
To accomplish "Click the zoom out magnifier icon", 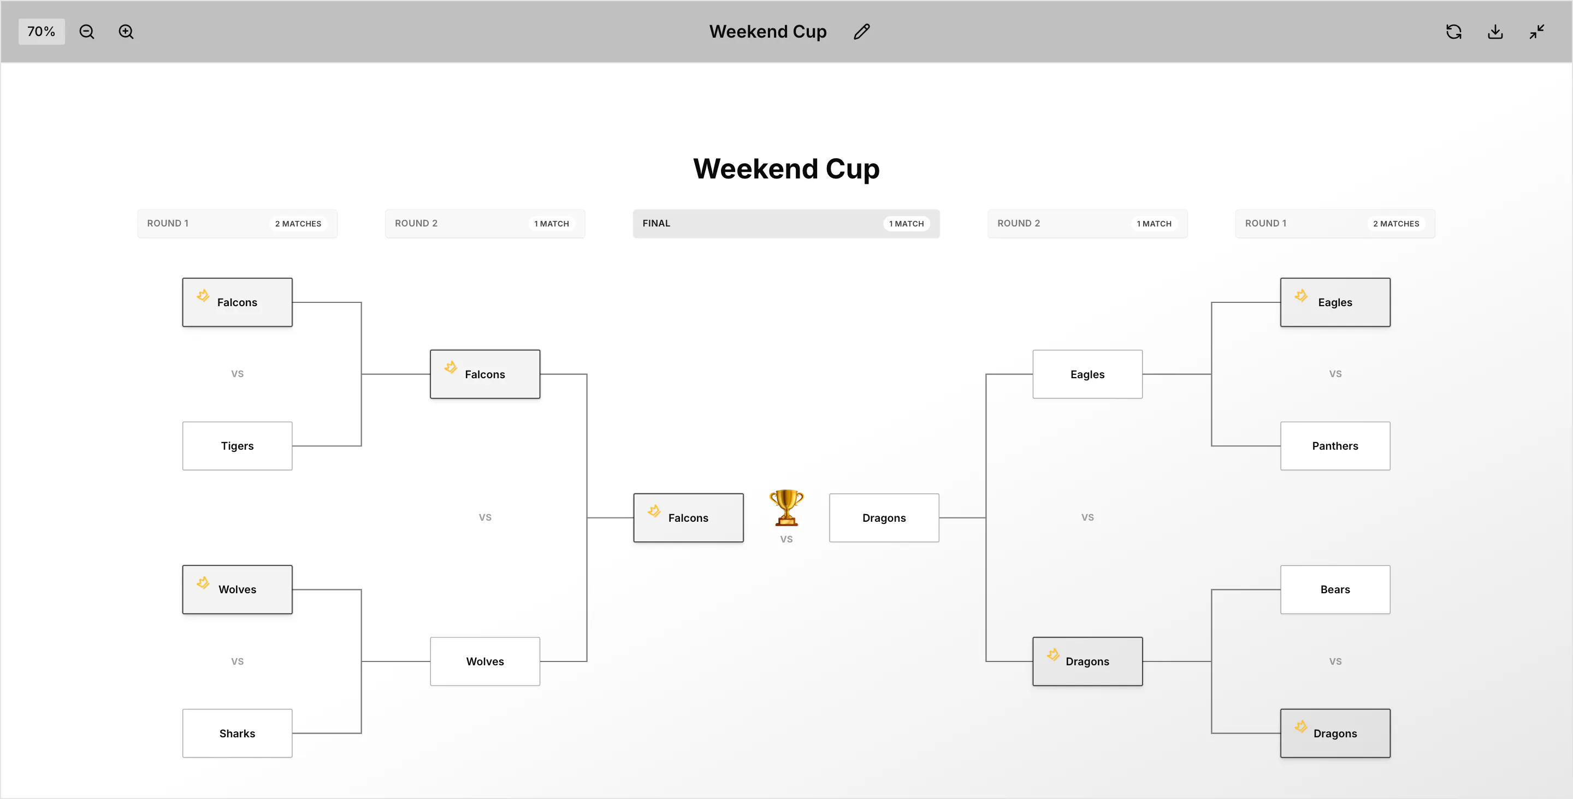I will pos(87,32).
